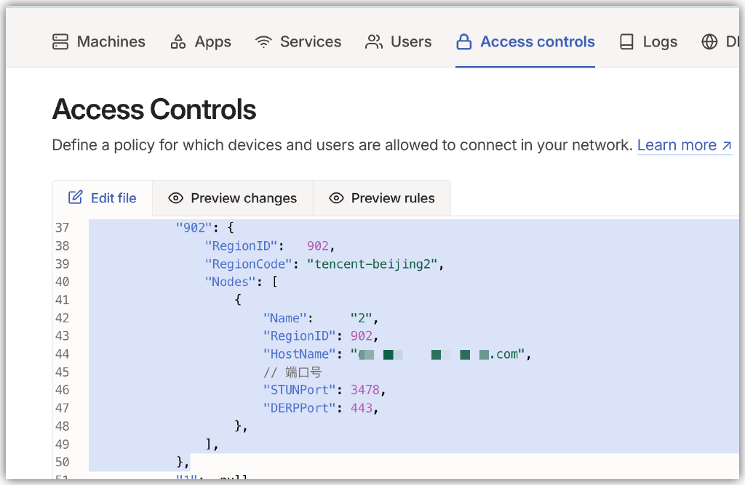The image size is (745, 485).
Task: Click the DNS globe icon
Action: tap(709, 42)
